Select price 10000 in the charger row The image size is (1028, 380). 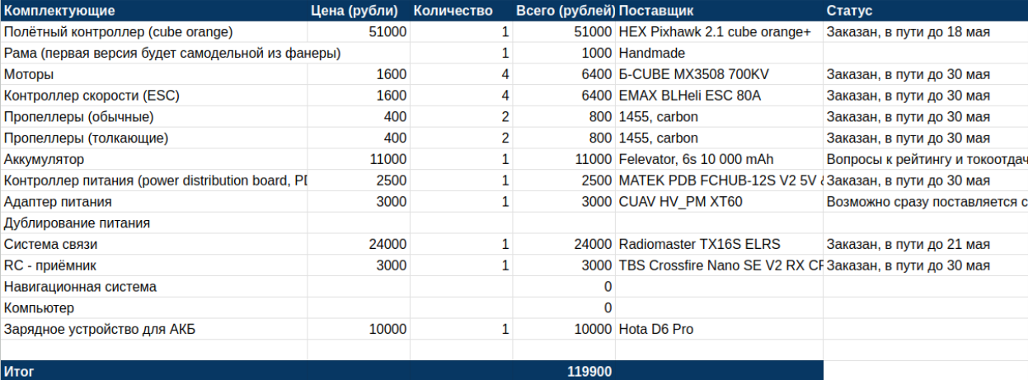359,330
